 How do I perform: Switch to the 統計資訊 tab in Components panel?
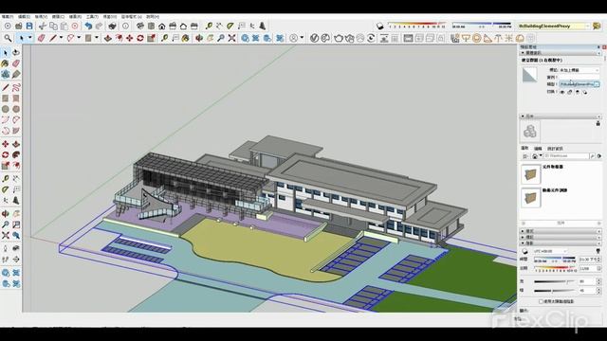[555, 149]
